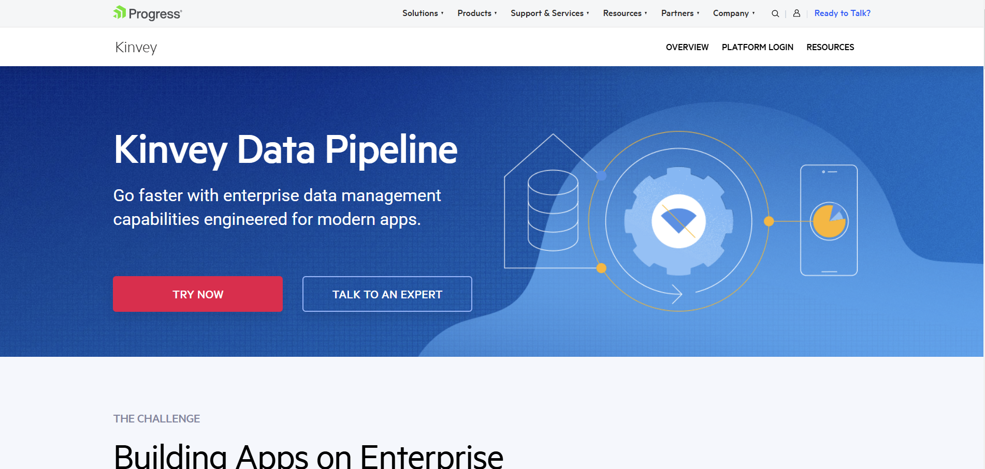Click the phone illustration with pie chart

click(x=829, y=220)
